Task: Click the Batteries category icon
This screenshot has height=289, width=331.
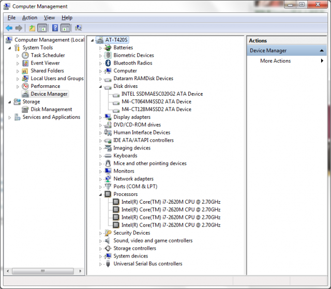Action: coord(108,48)
